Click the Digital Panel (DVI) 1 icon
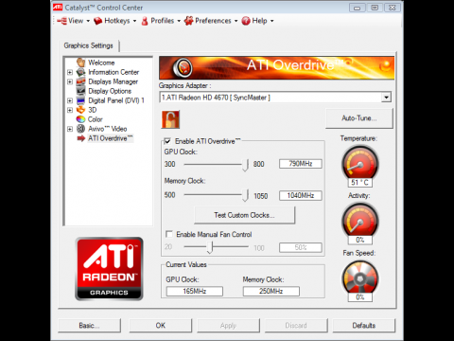 click(x=81, y=100)
